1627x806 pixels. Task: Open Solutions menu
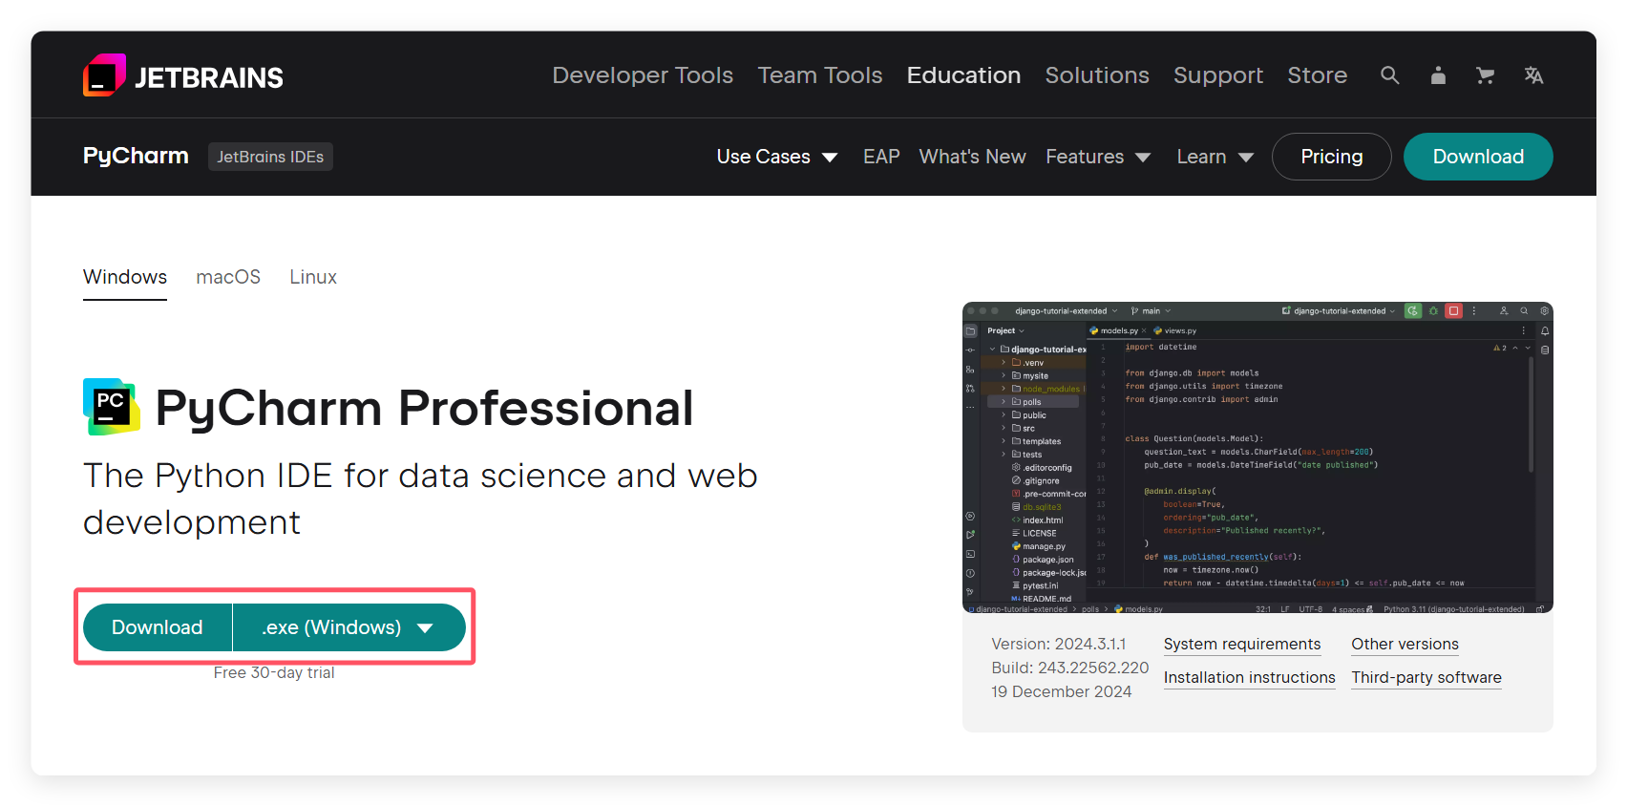coord(1097,75)
